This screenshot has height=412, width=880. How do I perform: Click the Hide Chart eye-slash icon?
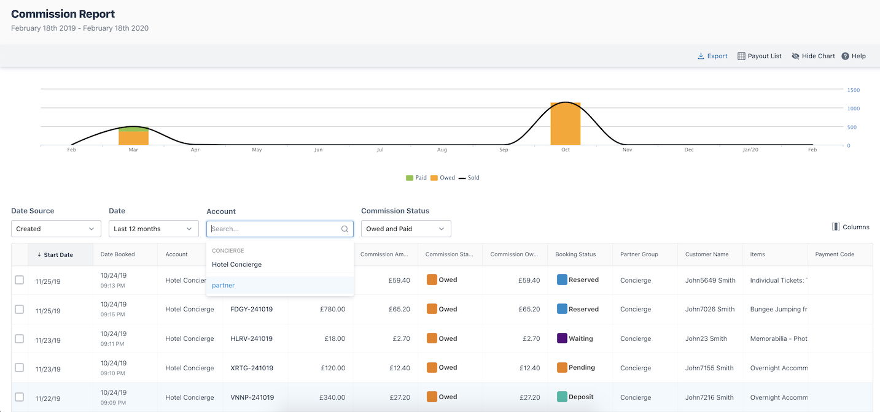tap(795, 56)
